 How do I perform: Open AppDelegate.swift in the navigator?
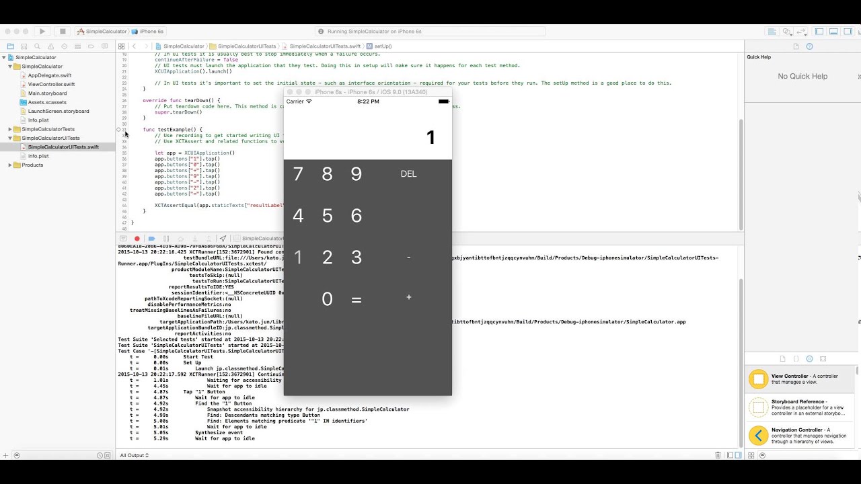(x=49, y=75)
